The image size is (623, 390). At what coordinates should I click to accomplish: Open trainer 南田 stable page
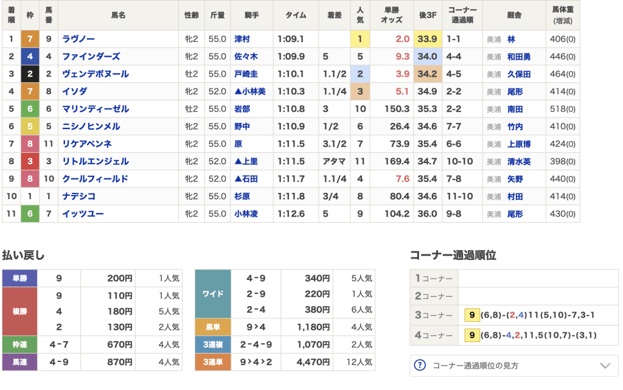click(515, 110)
